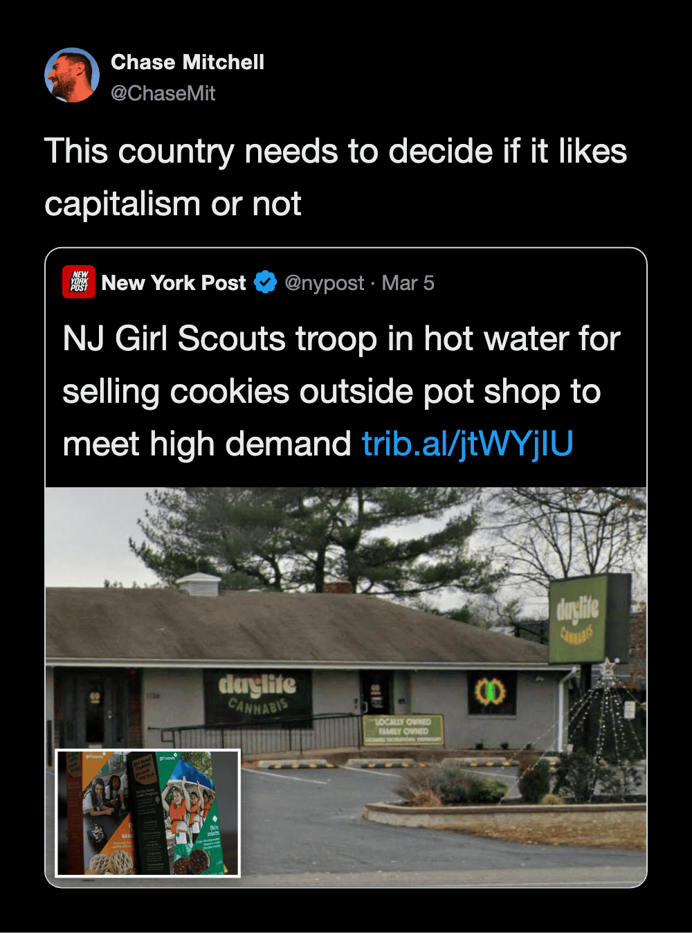This screenshot has height=933, width=692.
Task: Click the New York Post logo icon
Action: 79,282
